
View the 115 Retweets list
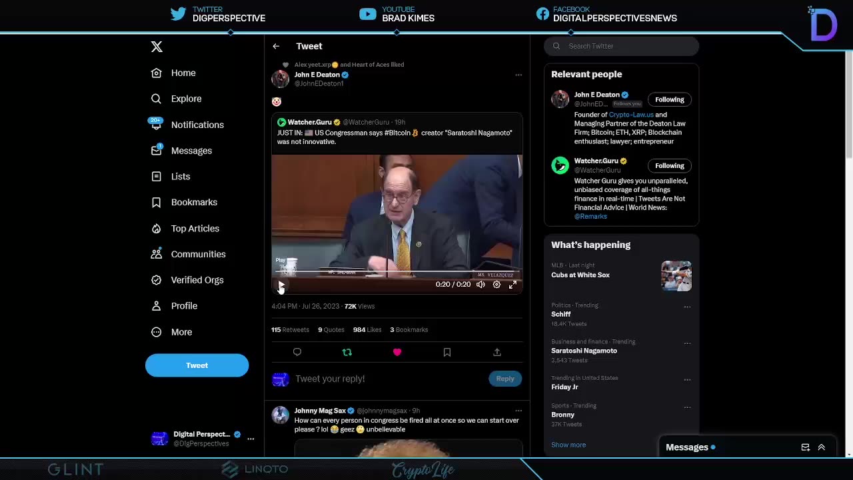click(290, 330)
